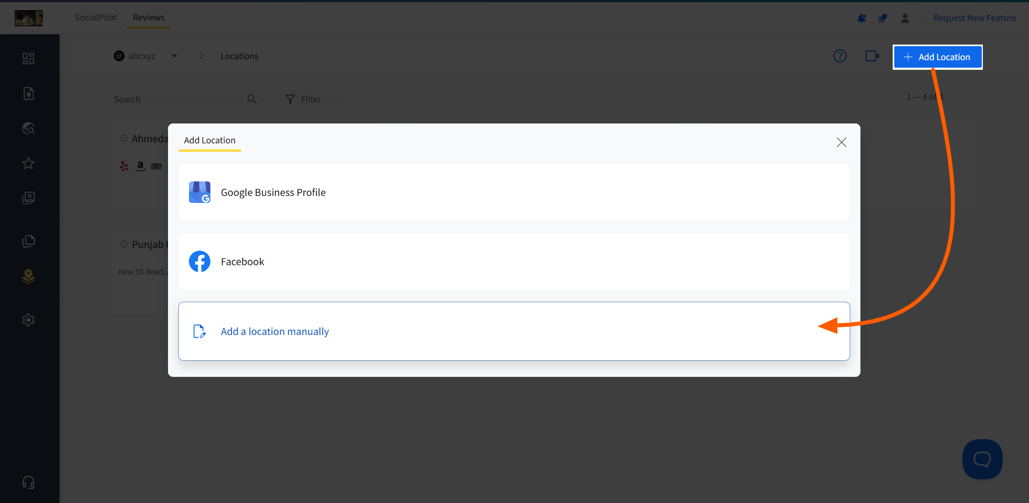Switch to the Reviews tab

[x=149, y=17]
